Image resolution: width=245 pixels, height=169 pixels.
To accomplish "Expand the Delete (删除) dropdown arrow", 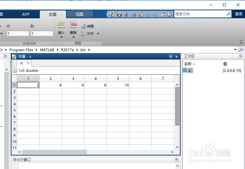I will coord(73,37).
